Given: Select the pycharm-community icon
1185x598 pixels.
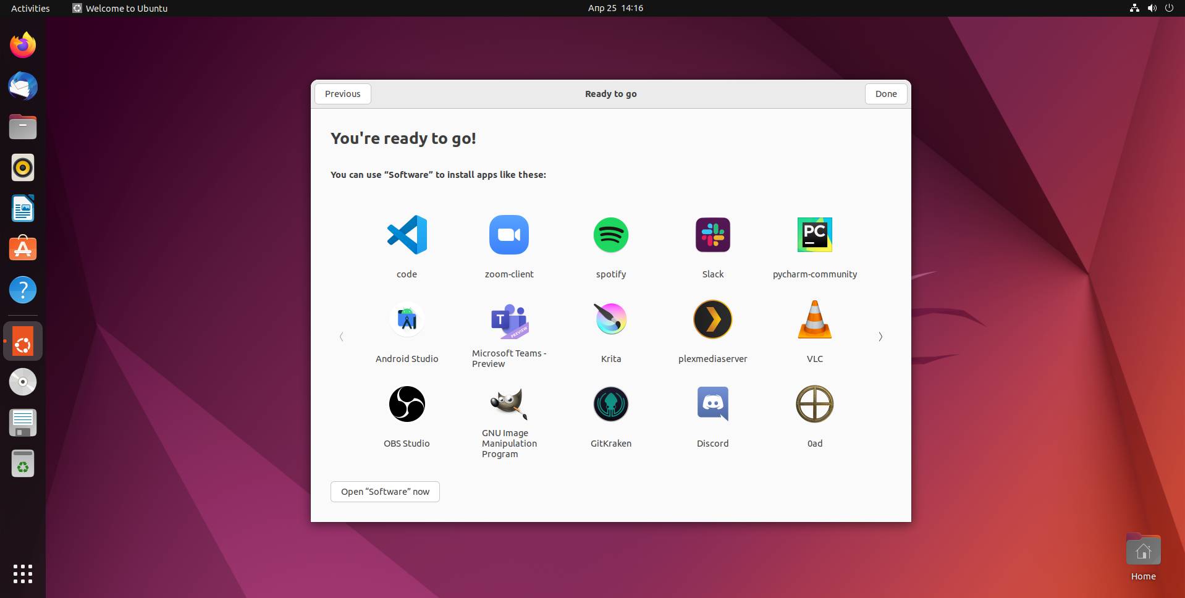Looking at the screenshot, I should coord(814,235).
